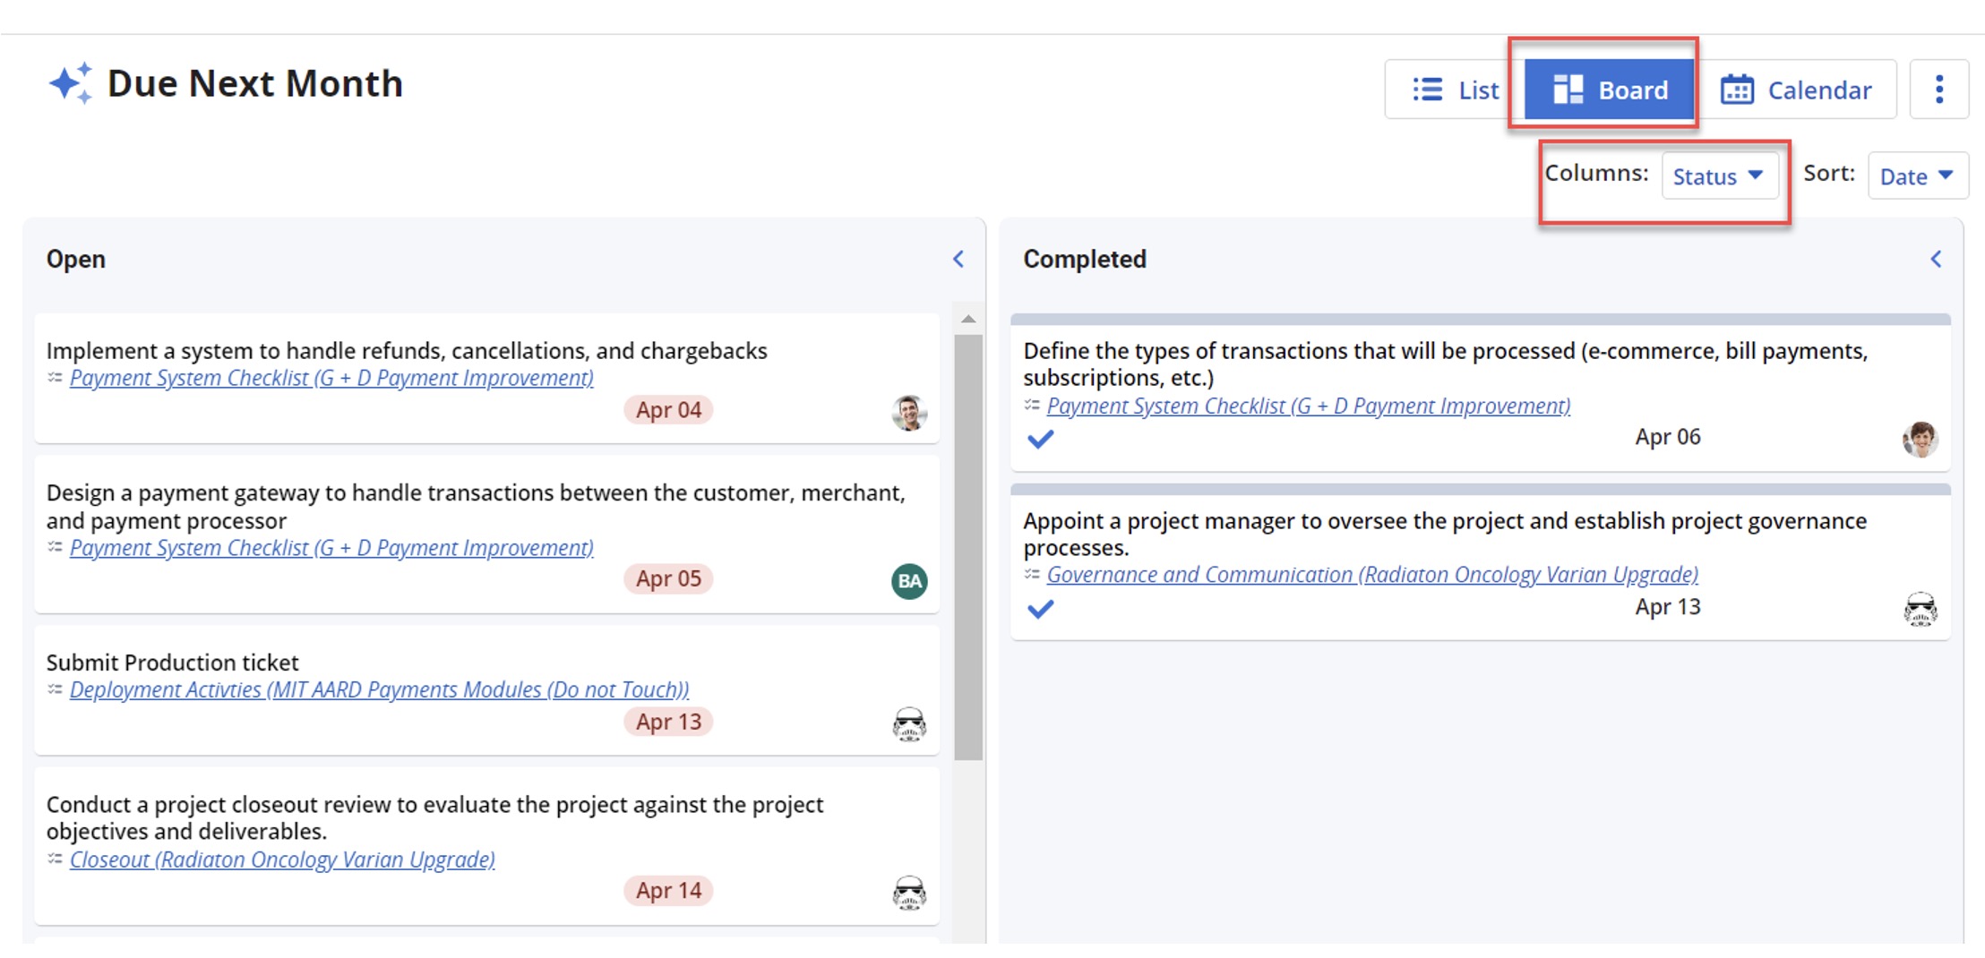The height and width of the screenshot is (958, 1985).
Task: Collapse the Completed column with its chevron
Action: pos(1936,260)
